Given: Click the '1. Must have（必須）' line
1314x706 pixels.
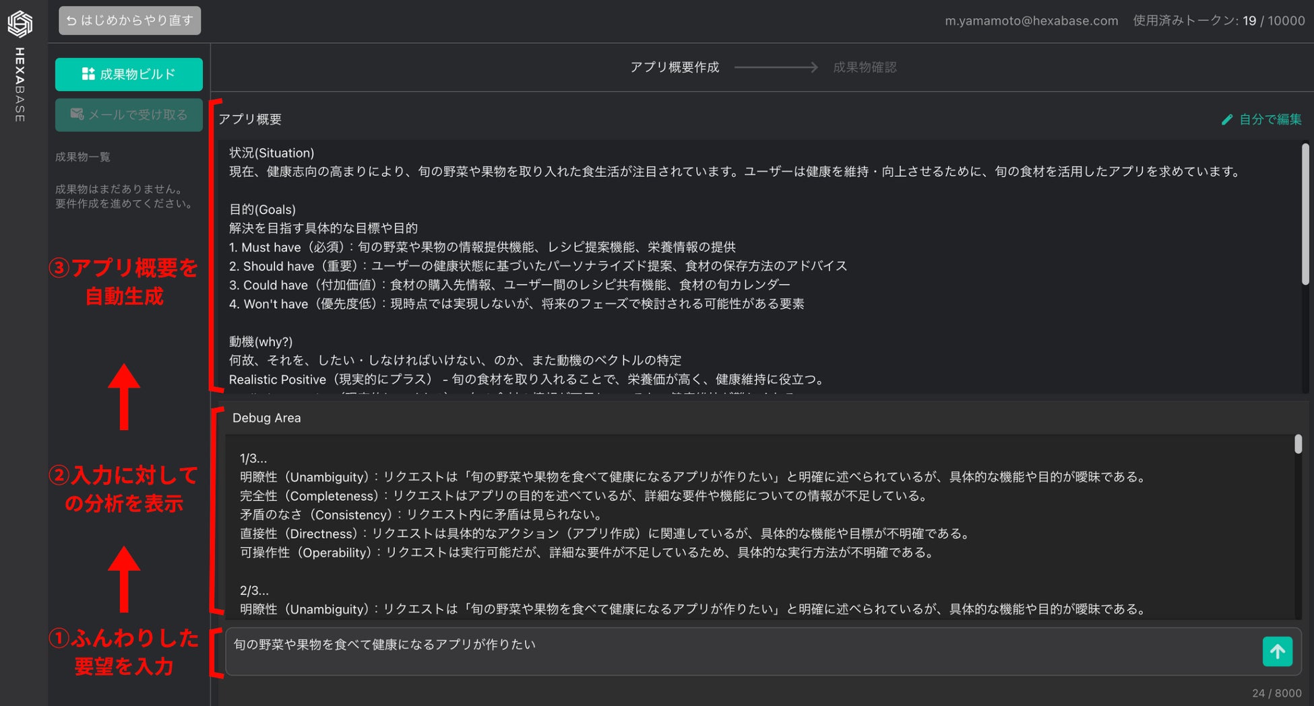Looking at the screenshot, I should pyautogui.click(x=482, y=247).
